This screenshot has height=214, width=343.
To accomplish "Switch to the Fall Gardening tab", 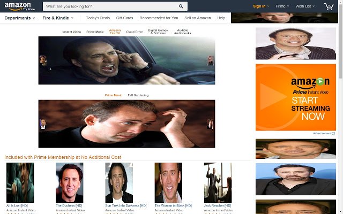I will (138, 95).
